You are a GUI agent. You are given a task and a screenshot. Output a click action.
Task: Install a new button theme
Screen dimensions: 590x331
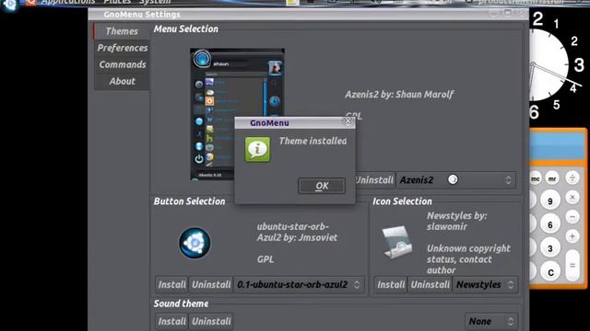(x=171, y=284)
